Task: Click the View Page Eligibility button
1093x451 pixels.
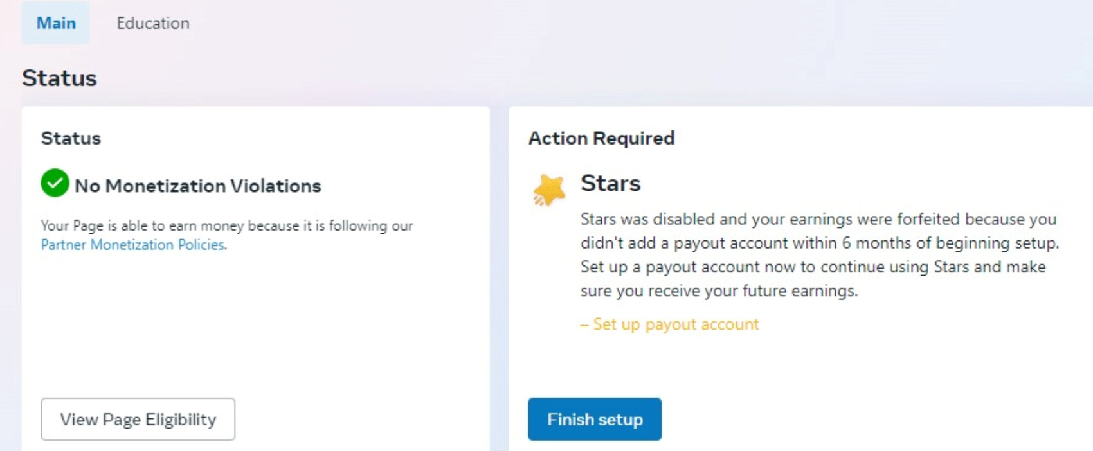Action: pyautogui.click(x=138, y=420)
